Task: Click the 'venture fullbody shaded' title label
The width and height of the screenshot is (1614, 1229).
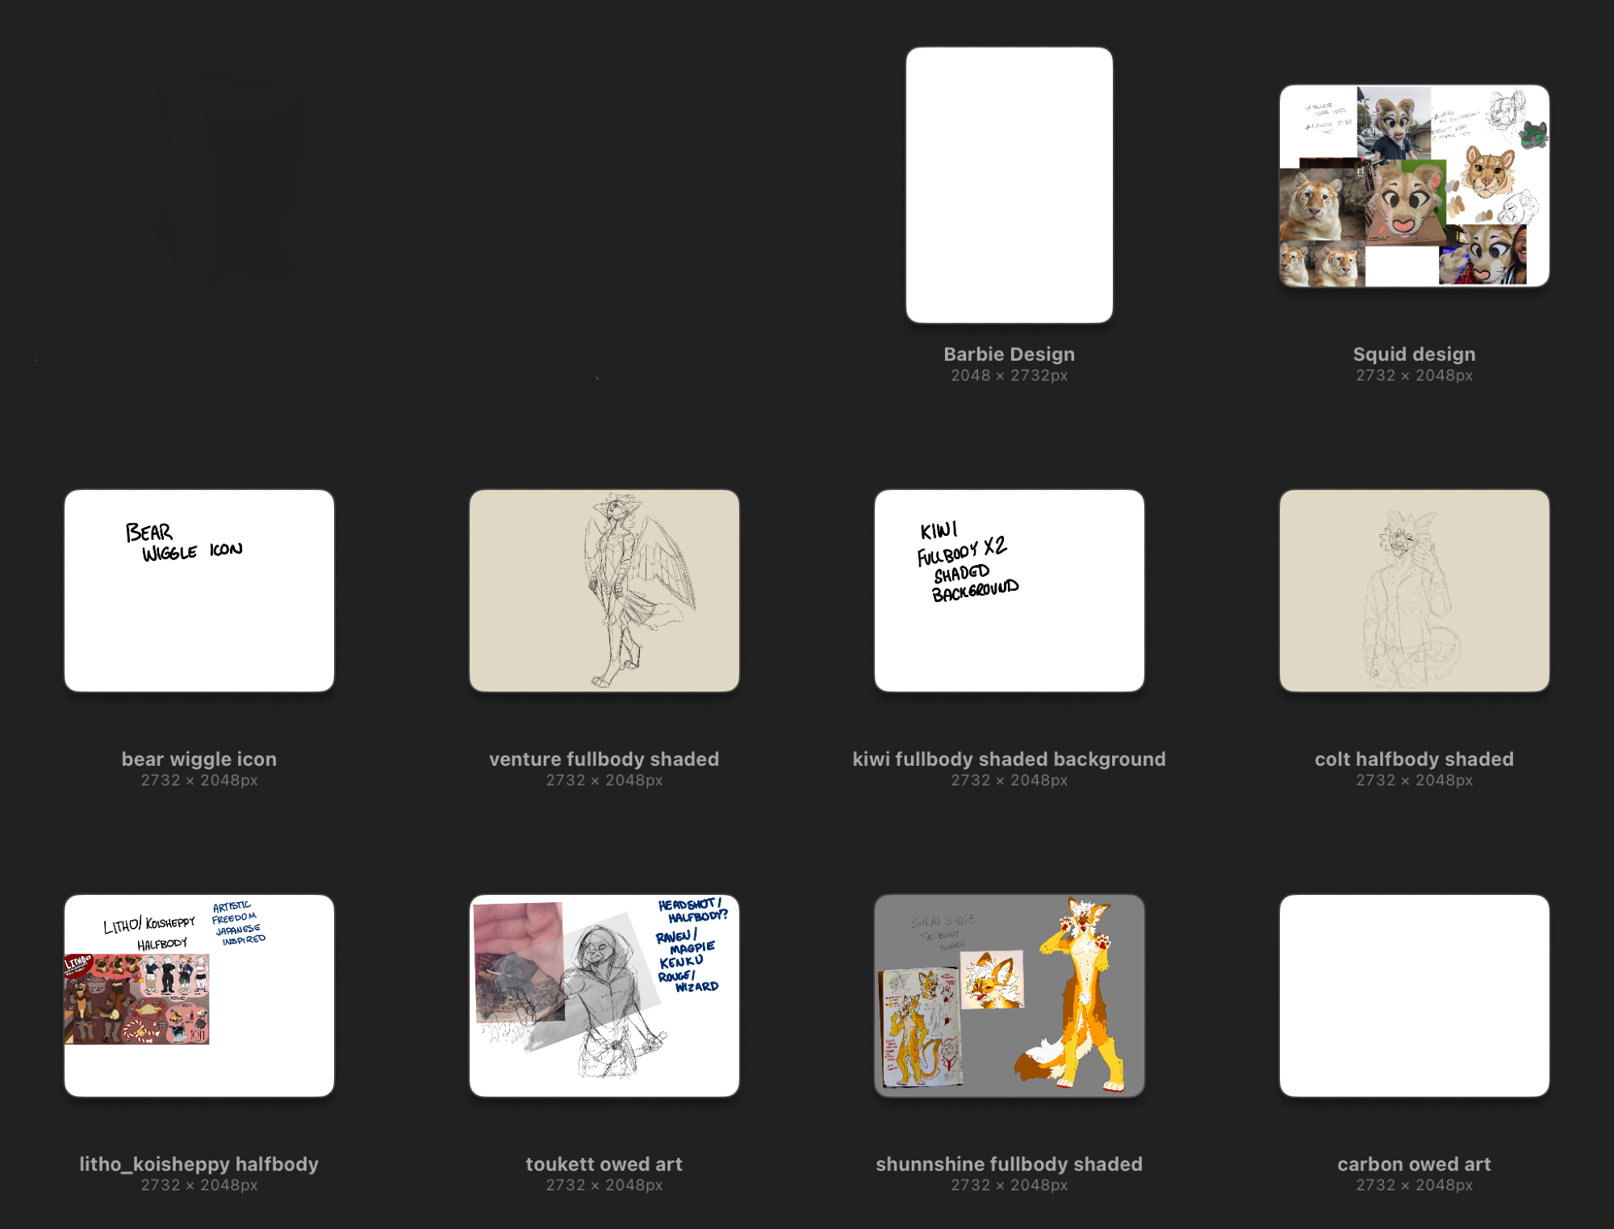Action: [x=604, y=759]
